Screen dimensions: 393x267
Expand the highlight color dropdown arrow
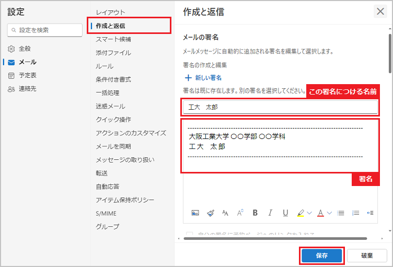pyautogui.click(x=309, y=213)
